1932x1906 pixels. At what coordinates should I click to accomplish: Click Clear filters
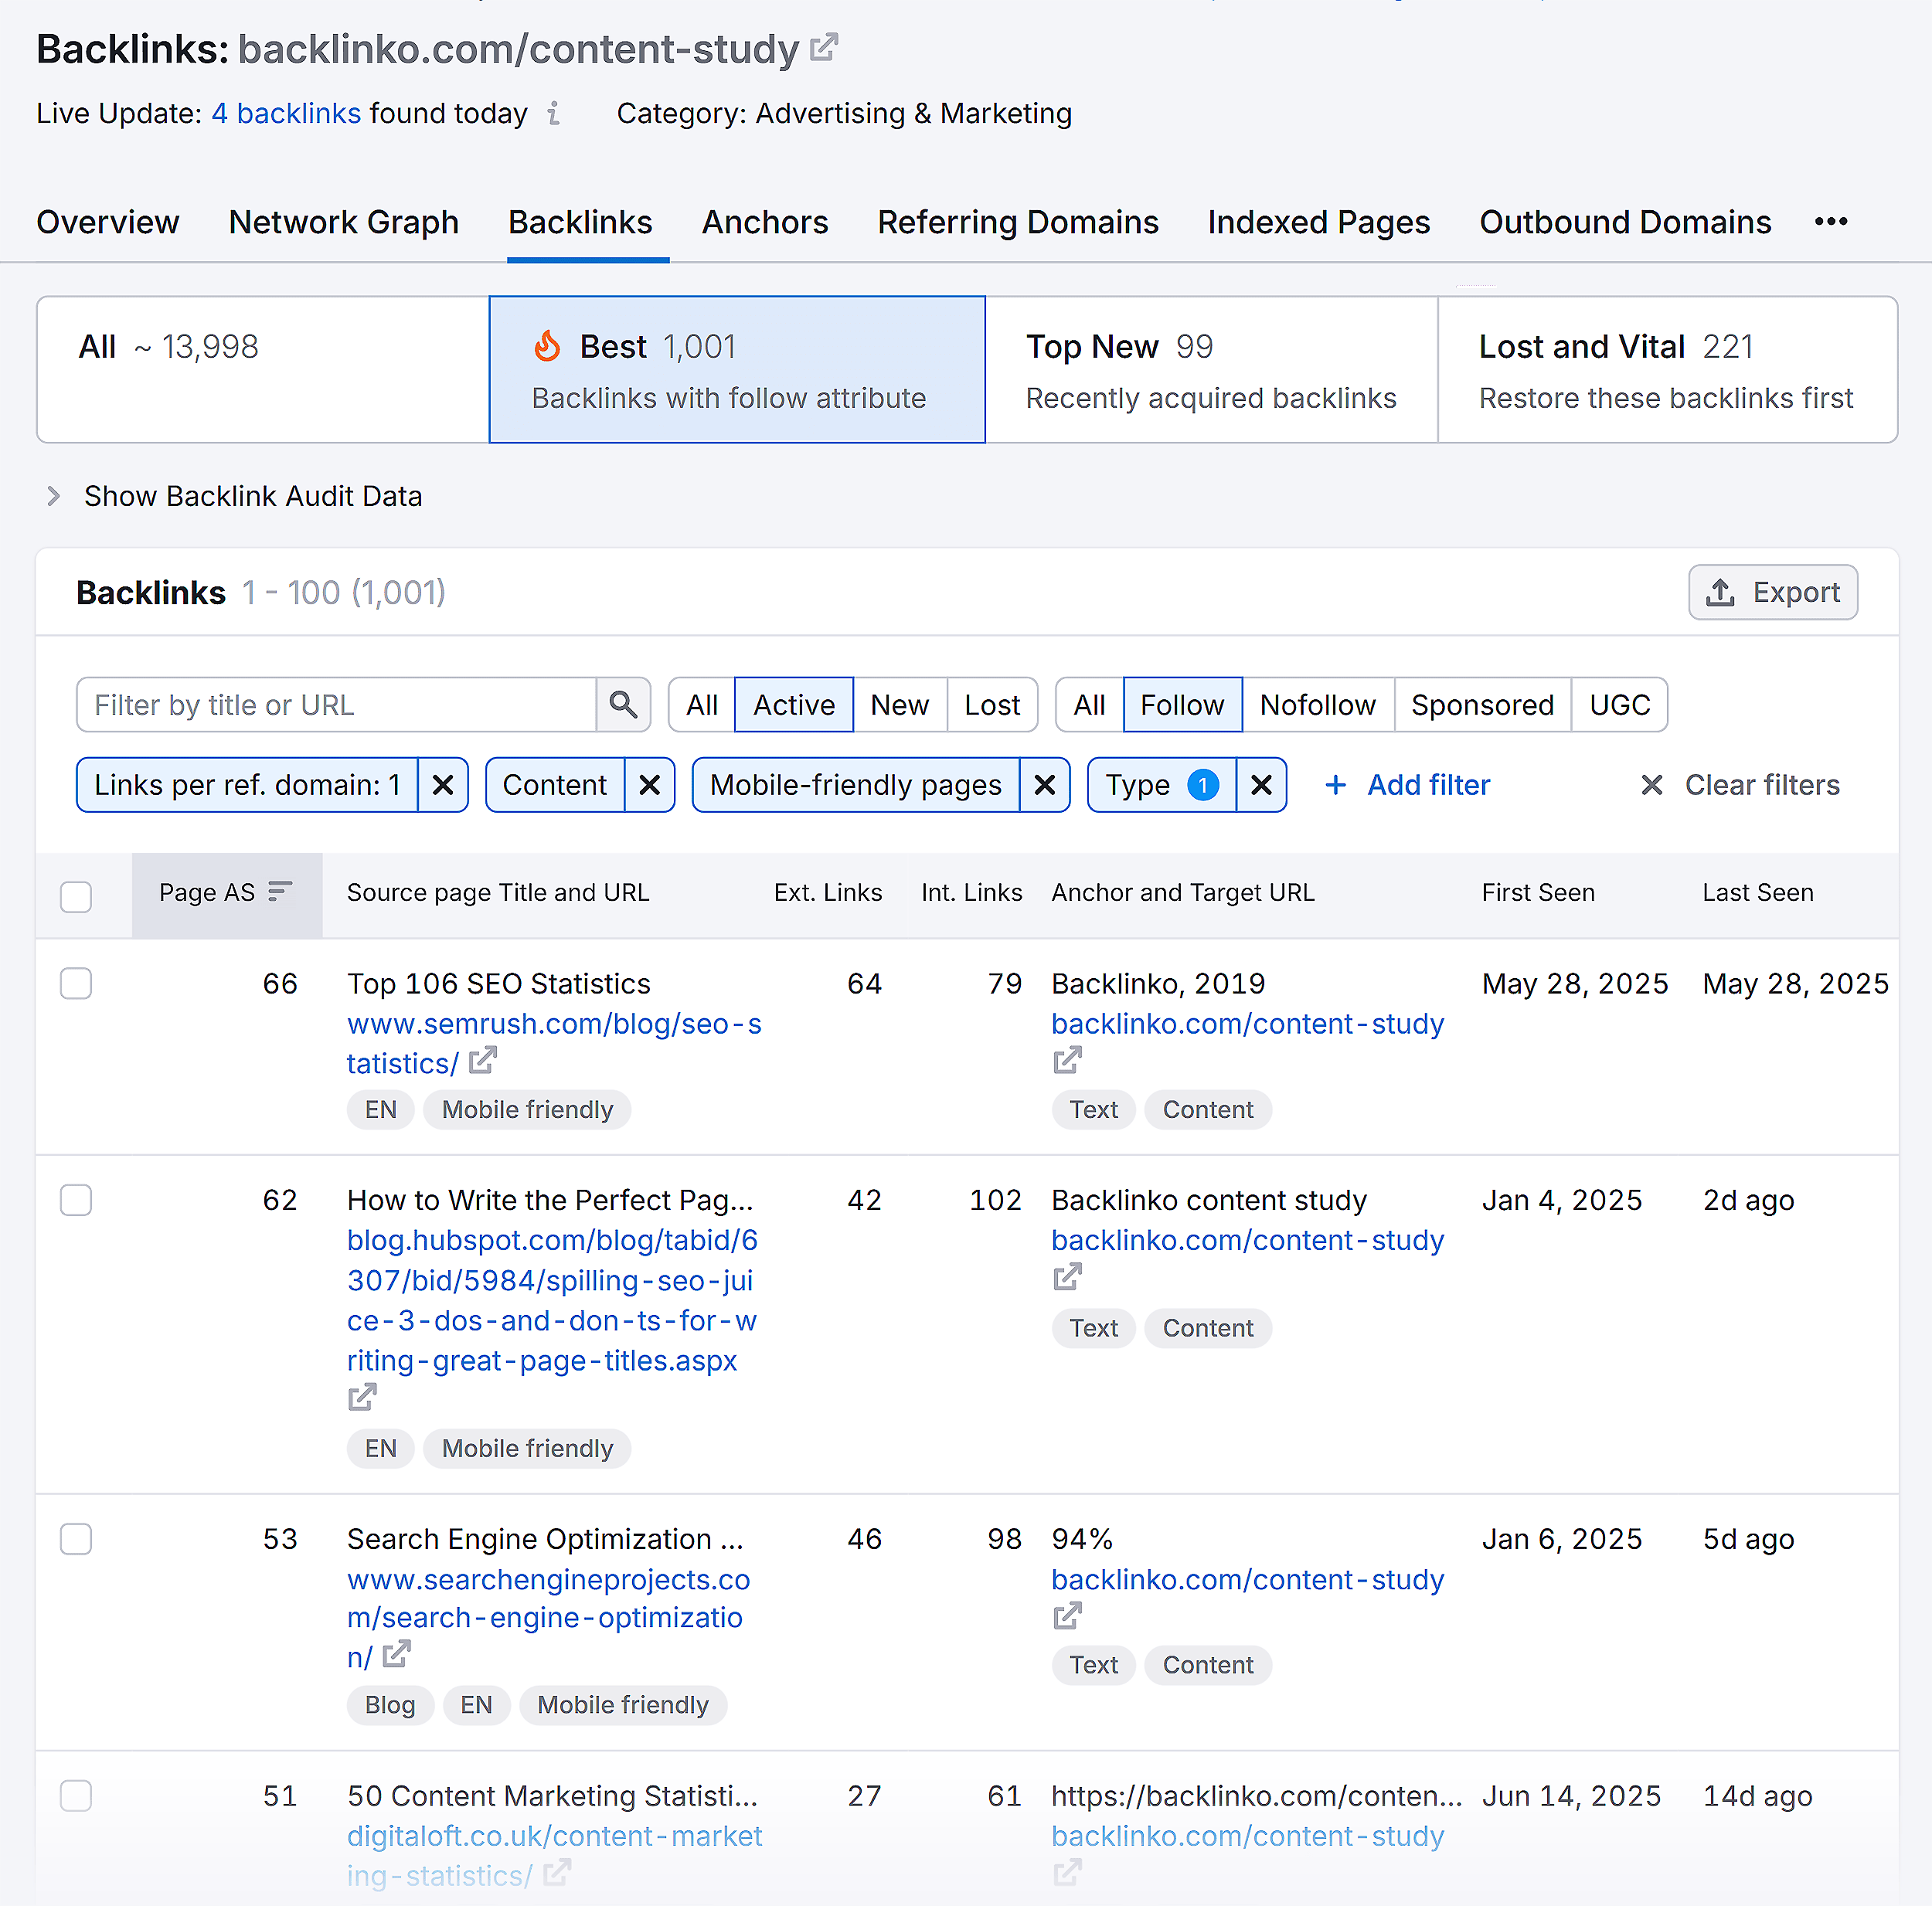1740,785
